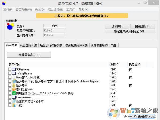Click the kminisite.exe window icon

coord(14,97)
